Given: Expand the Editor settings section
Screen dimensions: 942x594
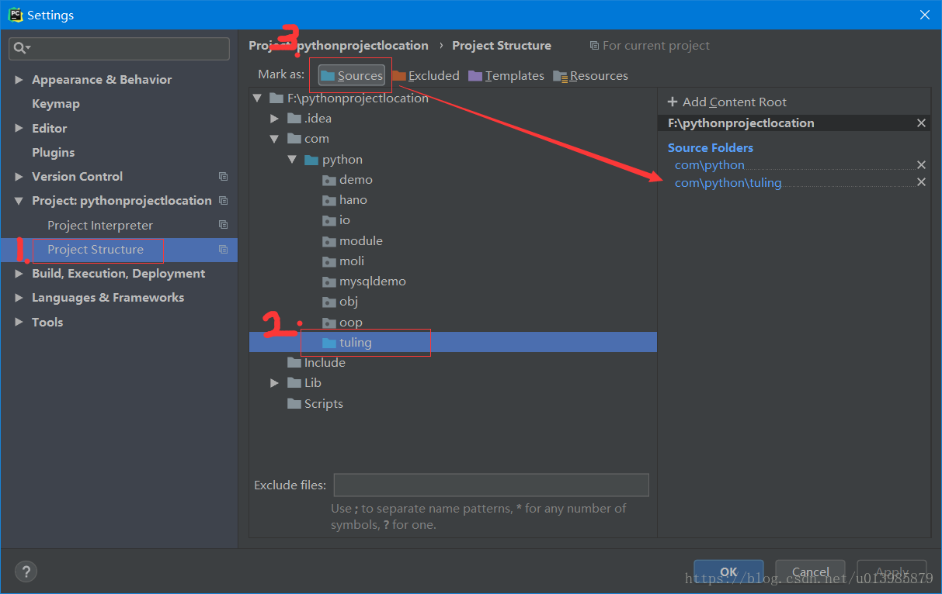Looking at the screenshot, I should [19, 129].
